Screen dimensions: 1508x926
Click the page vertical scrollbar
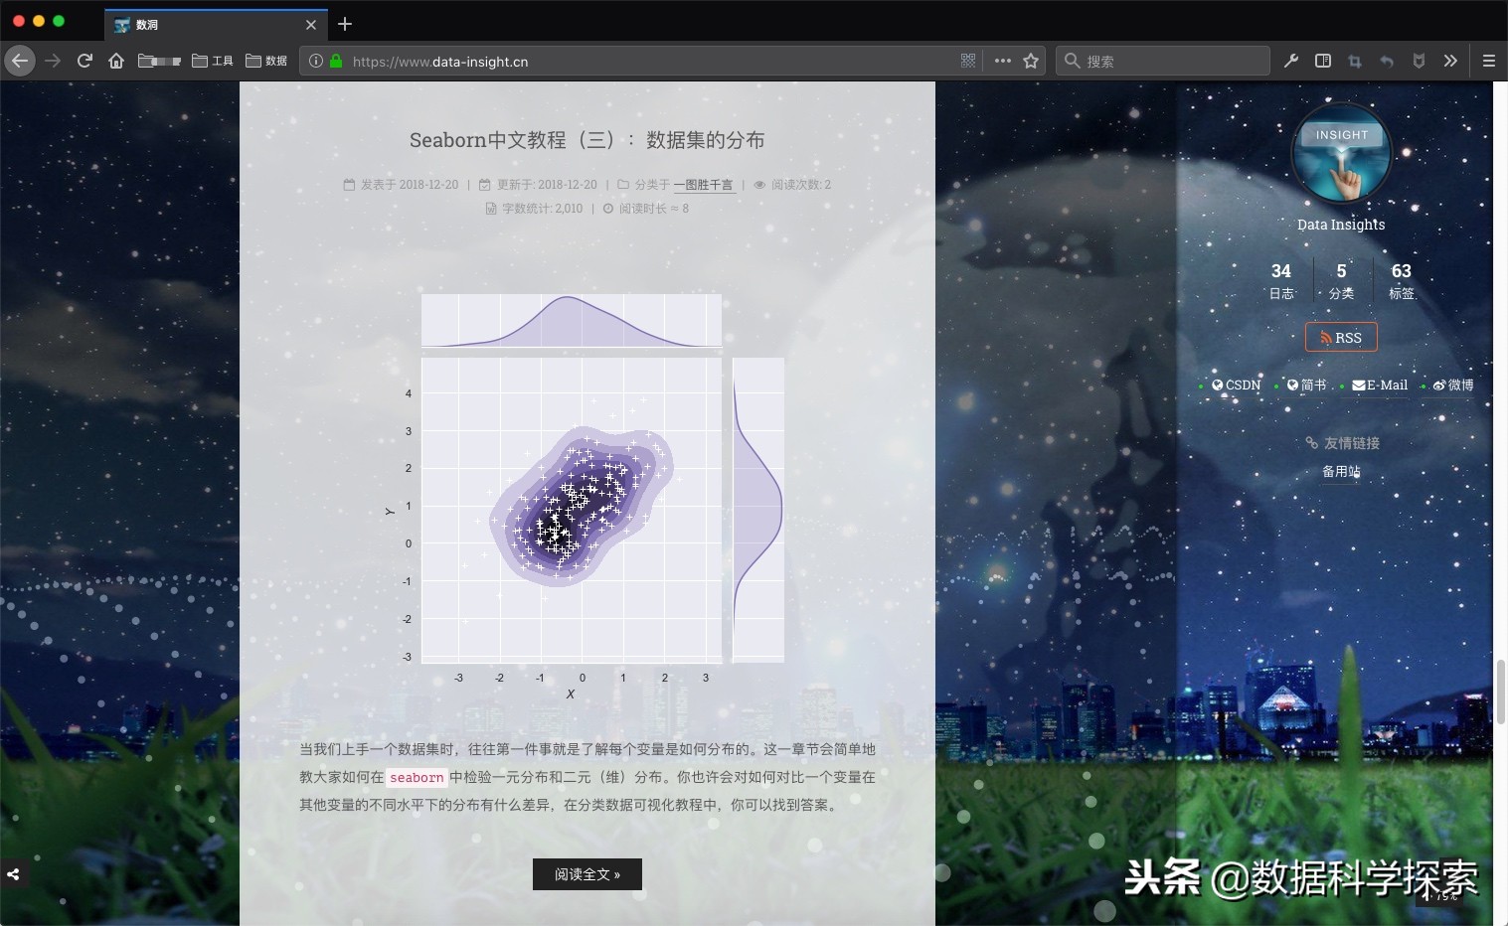(1501, 693)
